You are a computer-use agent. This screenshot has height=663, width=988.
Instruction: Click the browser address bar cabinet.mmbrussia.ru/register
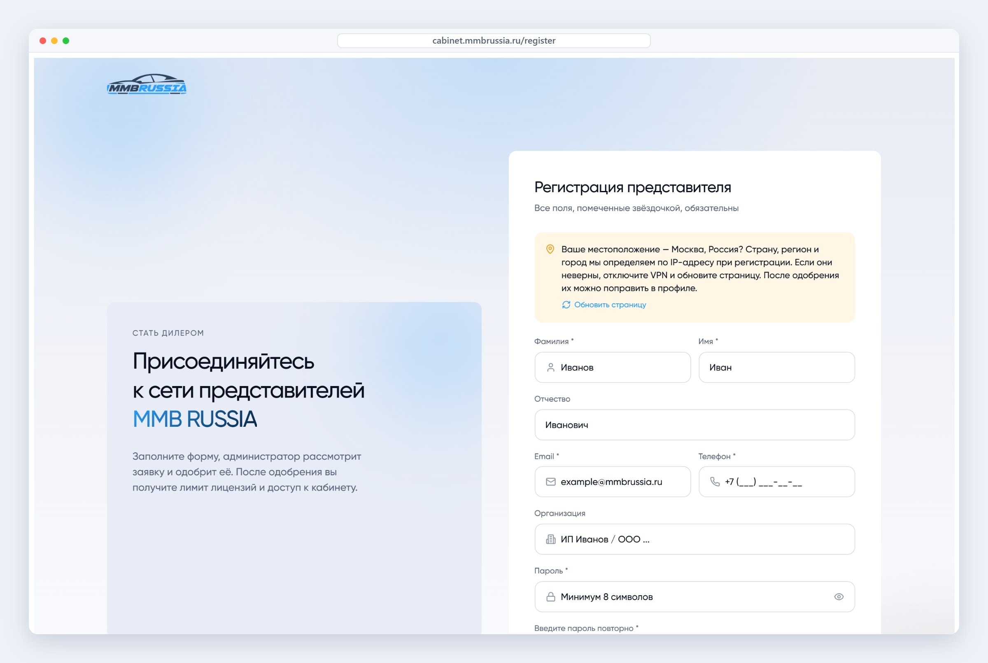pyautogui.click(x=494, y=41)
